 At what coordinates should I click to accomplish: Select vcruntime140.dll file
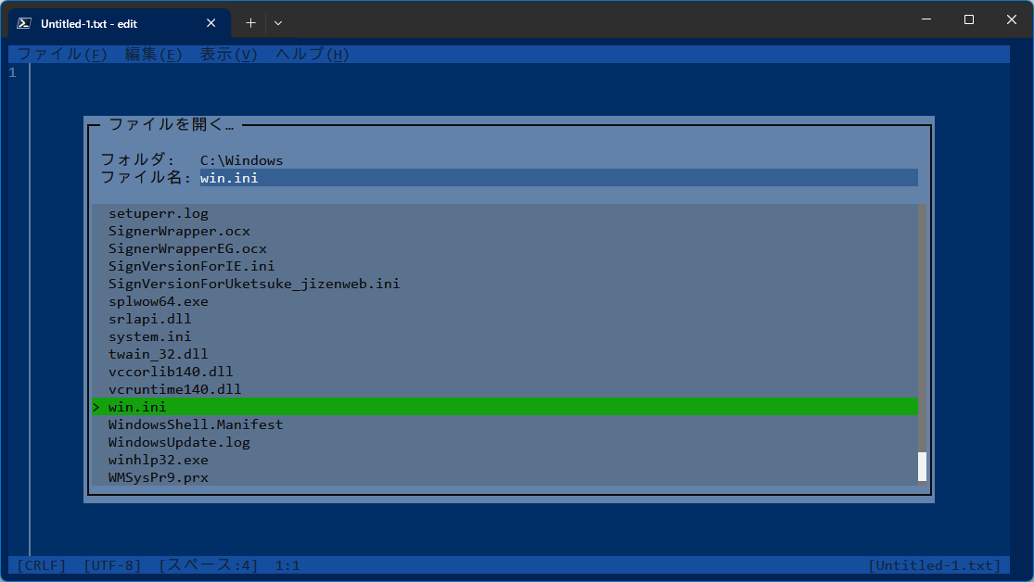coord(505,389)
